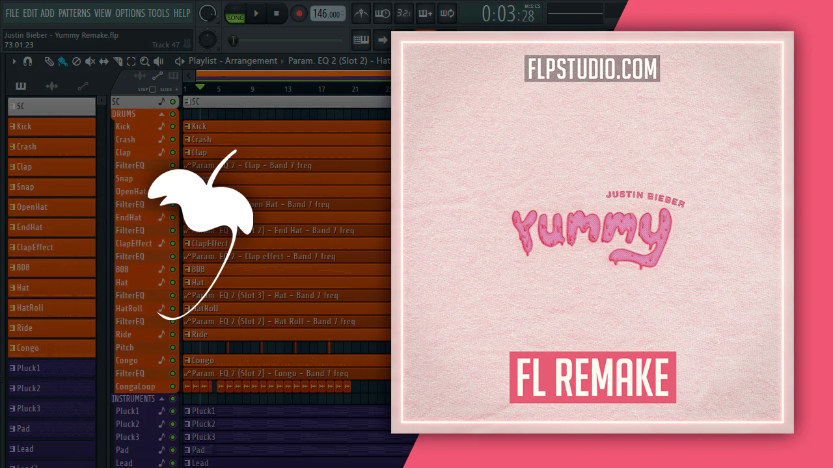The width and height of the screenshot is (833, 468).
Task: Select the Playback tool in playlist toolbar
Action: point(158,61)
